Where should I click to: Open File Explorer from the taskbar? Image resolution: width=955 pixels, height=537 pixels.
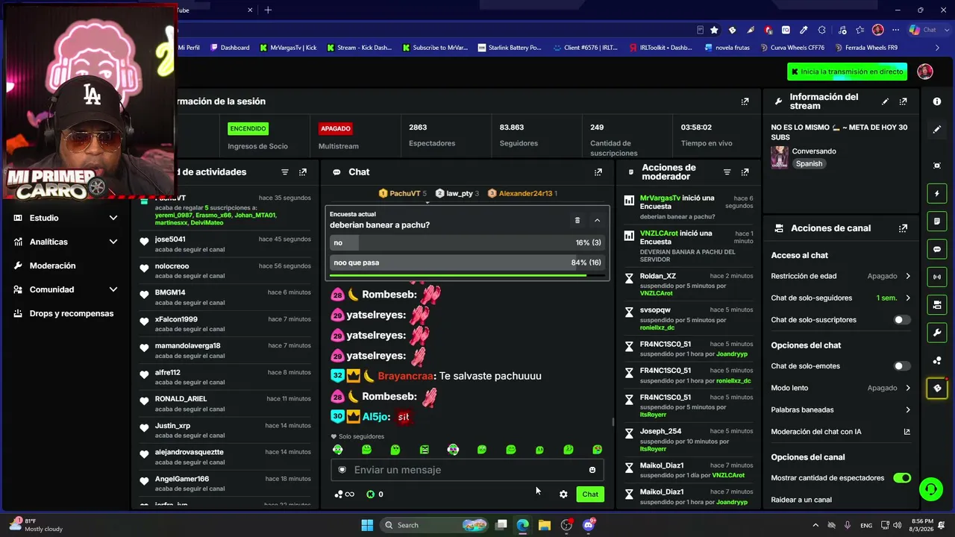544,525
